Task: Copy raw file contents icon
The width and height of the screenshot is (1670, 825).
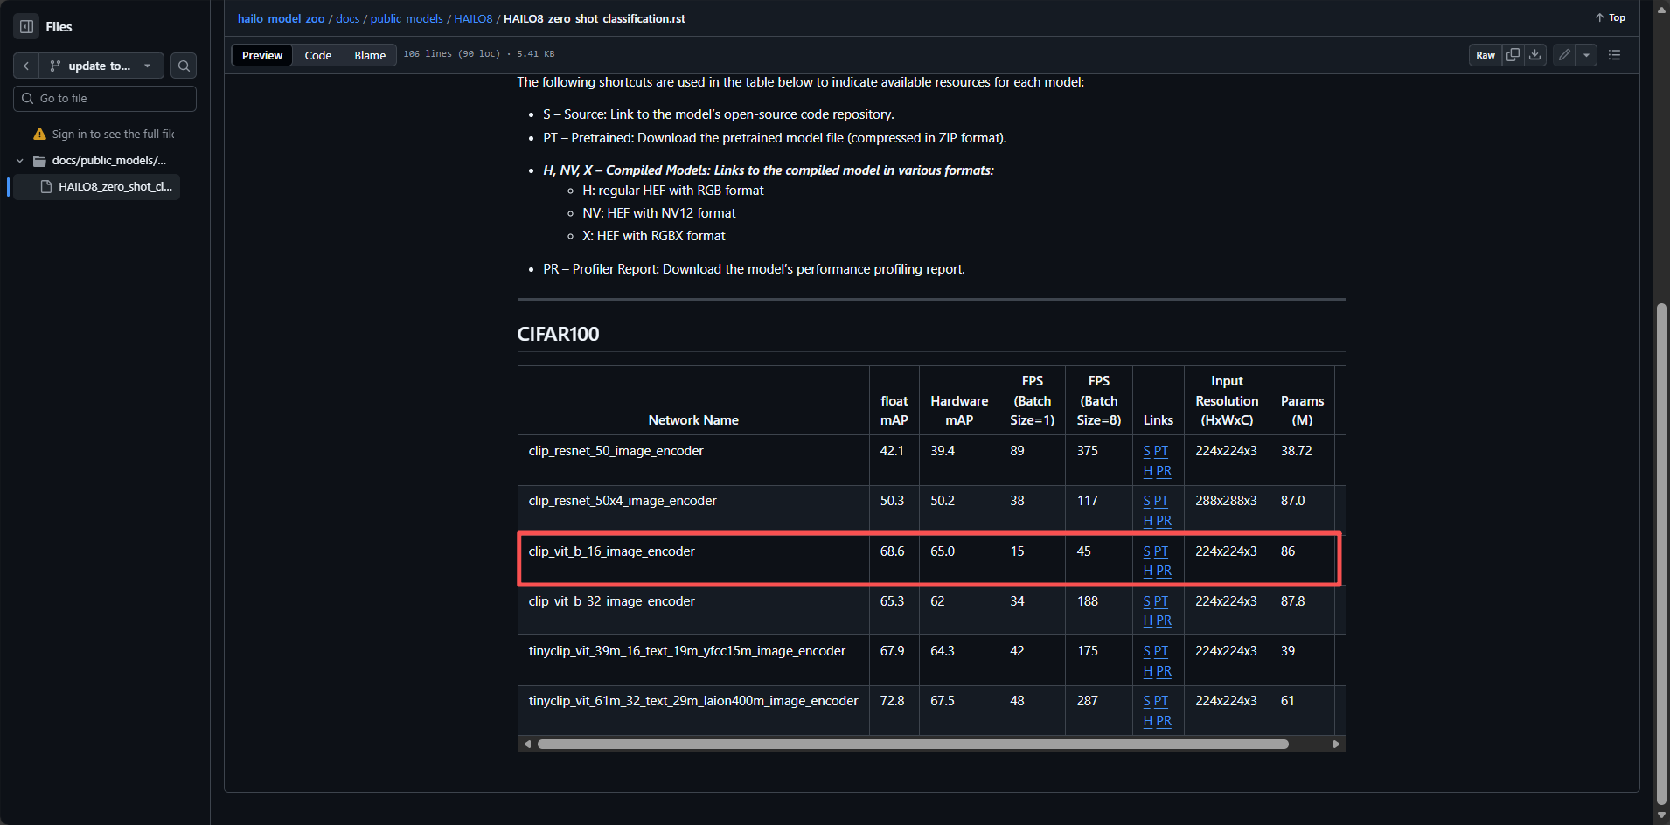Action: (x=1513, y=55)
